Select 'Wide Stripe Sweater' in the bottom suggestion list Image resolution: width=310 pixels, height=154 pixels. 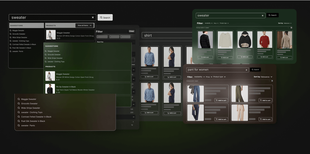click(30, 108)
